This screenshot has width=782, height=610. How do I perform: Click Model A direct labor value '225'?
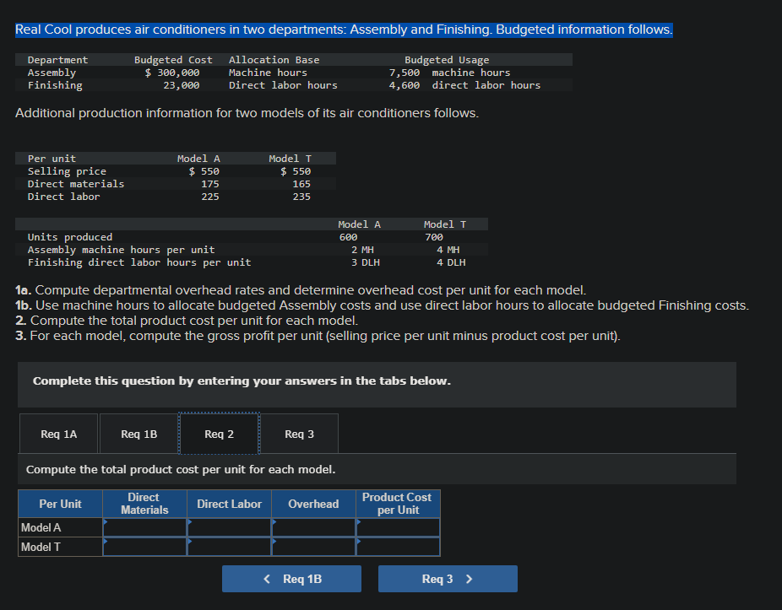pyautogui.click(x=210, y=197)
